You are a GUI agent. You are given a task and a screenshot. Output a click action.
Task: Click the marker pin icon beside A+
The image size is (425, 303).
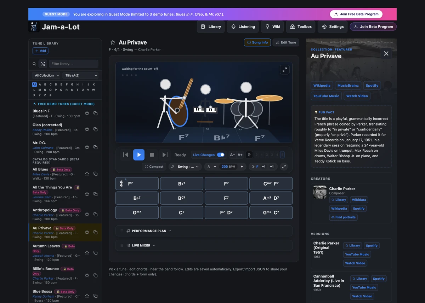click(249, 155)
